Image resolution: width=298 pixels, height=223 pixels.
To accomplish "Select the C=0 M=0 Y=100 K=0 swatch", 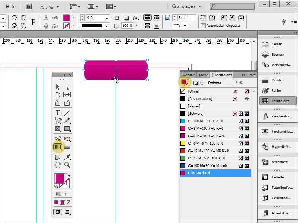I will tap(215, 143).
